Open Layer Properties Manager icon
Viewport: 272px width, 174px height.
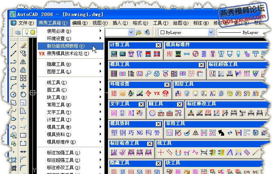pyautogui.click(x=18, y=32)
